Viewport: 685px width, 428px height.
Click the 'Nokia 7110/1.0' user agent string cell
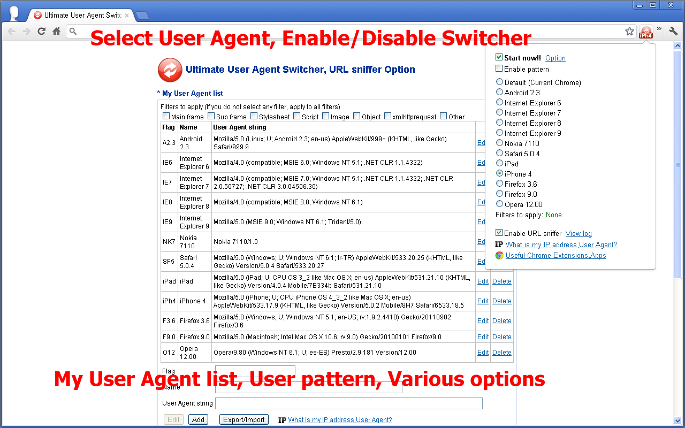pos(343,242)
